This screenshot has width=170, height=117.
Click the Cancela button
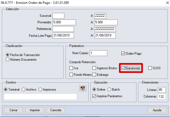click(56, 110)
